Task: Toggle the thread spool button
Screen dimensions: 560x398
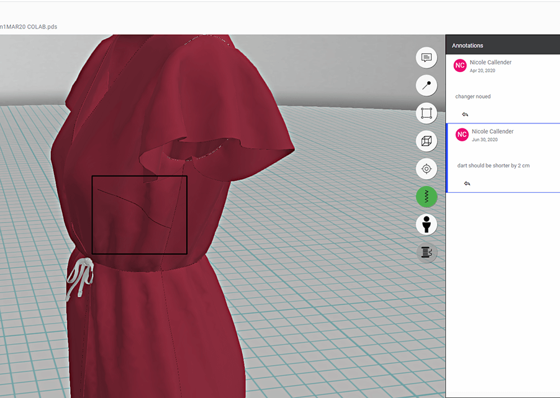Action: click(x=427, y=252)
